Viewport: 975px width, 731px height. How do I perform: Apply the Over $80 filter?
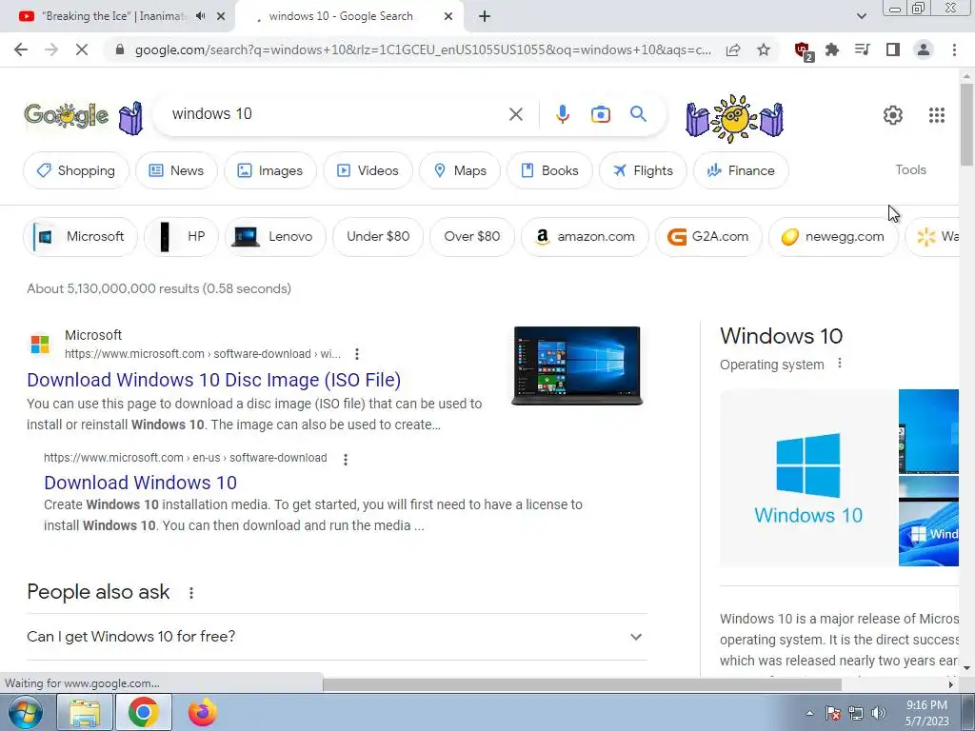pos(472,237)
